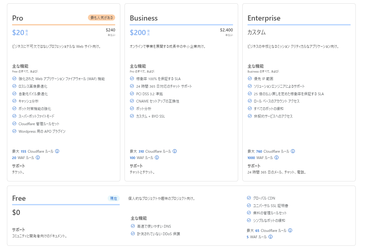Select the Free plan heading

[x=19, y=198]
